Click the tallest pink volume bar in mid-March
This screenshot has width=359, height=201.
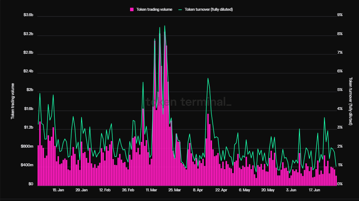click(x=165, y=109)
